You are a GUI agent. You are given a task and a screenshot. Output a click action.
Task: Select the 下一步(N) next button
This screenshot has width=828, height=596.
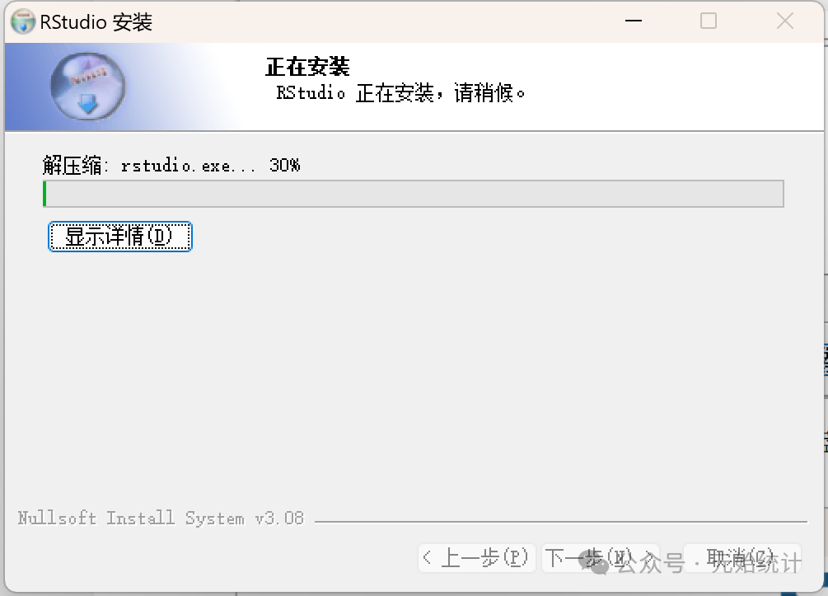[x=601, y=558]
